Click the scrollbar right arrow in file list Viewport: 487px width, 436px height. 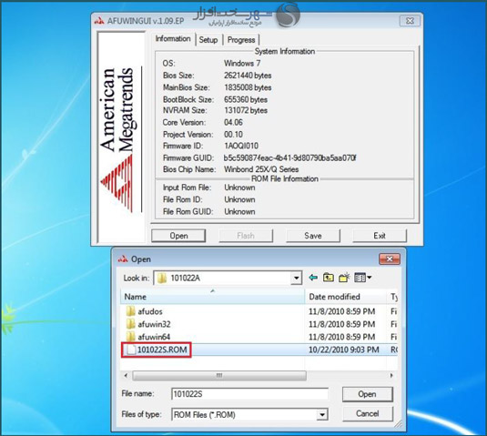391,376
